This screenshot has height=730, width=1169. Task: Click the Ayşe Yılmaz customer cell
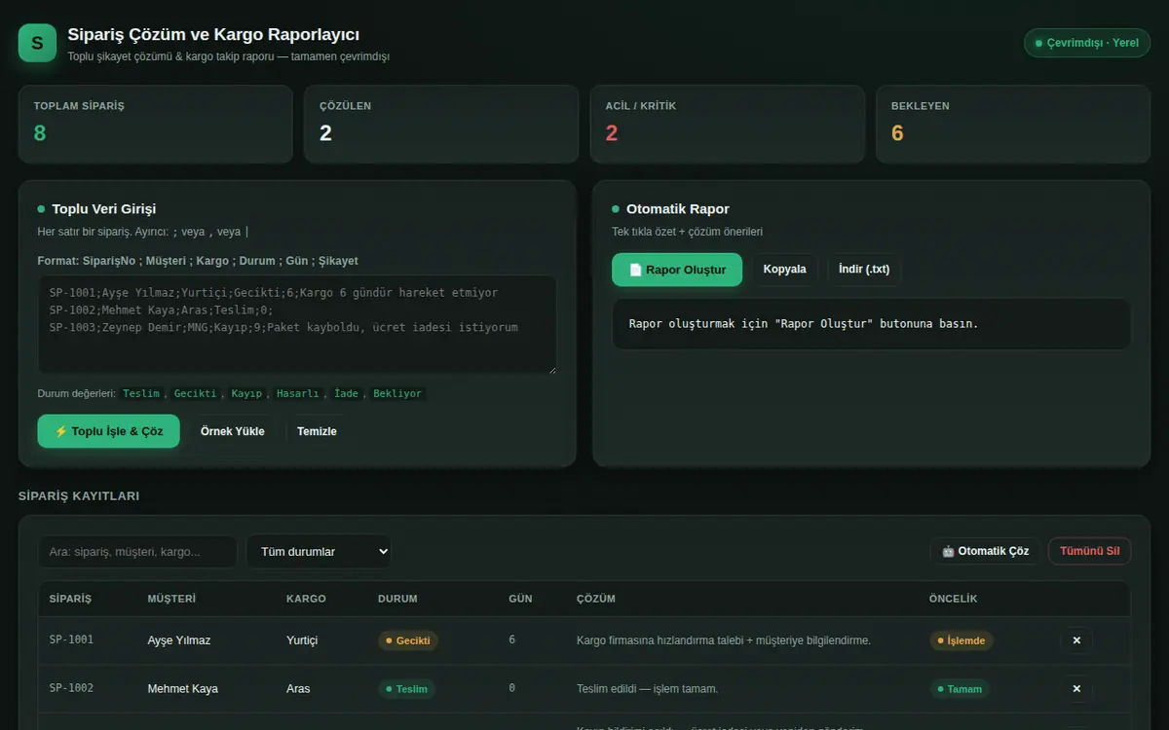click(x=179, y=640)
